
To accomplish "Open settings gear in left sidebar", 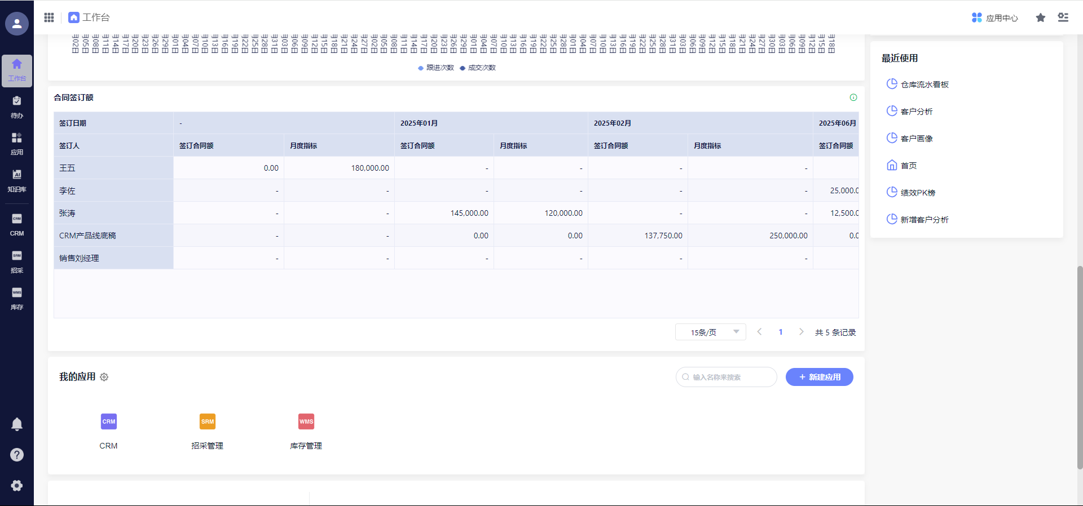I will tap(17, 486).
